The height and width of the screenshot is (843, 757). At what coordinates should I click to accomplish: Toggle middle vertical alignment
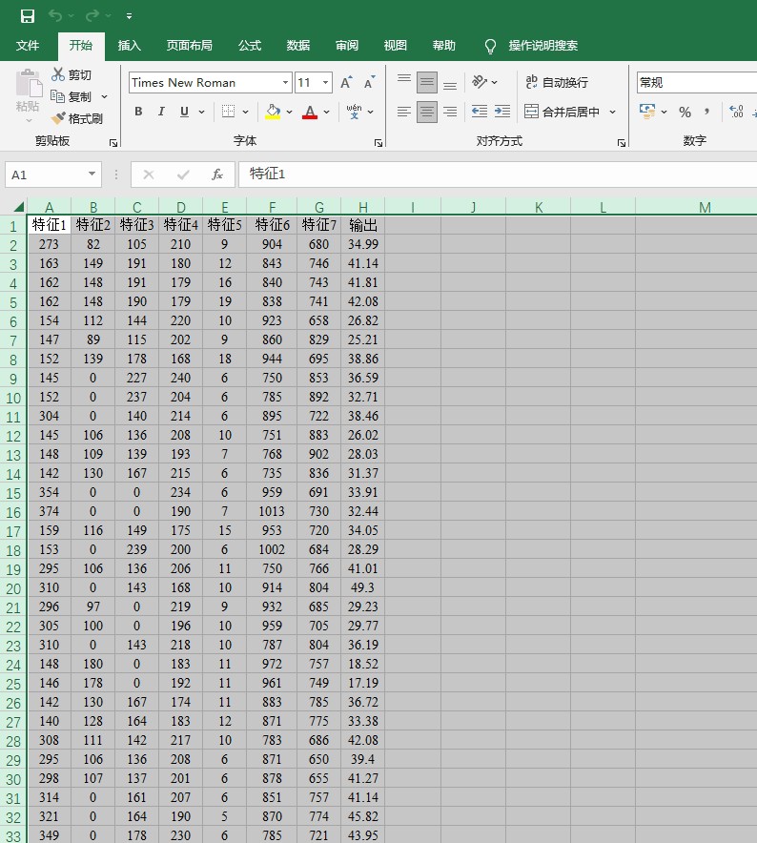427,82
